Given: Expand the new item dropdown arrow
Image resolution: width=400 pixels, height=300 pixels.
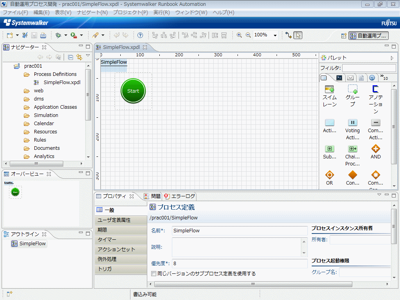Looking at the screenshot, I should tap(17, 35).
